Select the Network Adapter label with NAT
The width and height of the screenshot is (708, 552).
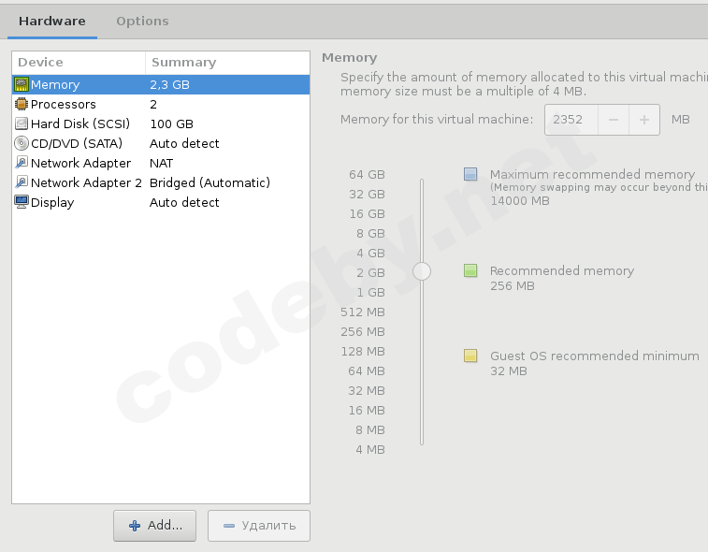80,163
